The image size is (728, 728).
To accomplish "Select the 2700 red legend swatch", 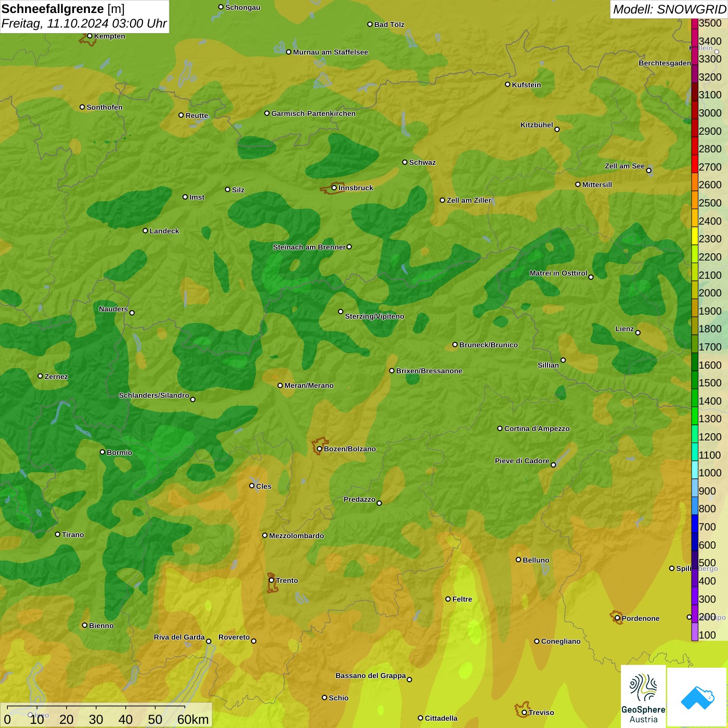I will [695, 164].
